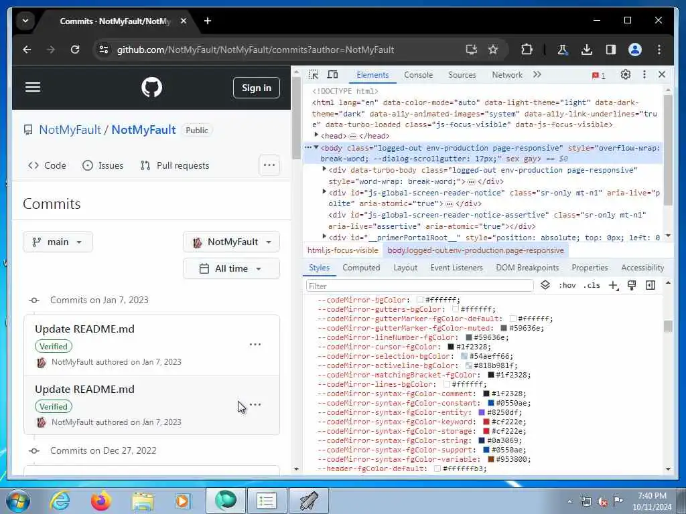Viewport: 686px width, 514px height.
Task: Click the DevTools error count badge
Action: [x=598, y=76]
